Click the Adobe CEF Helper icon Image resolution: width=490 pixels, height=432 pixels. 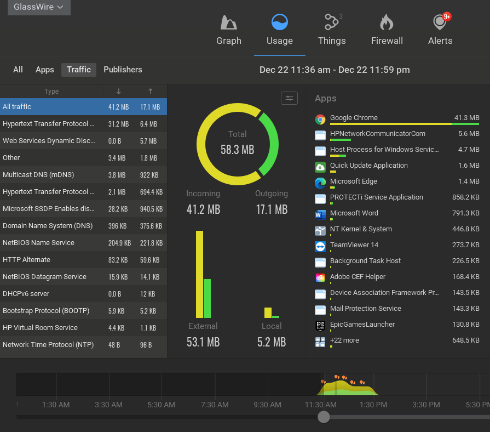pos(320,278)
